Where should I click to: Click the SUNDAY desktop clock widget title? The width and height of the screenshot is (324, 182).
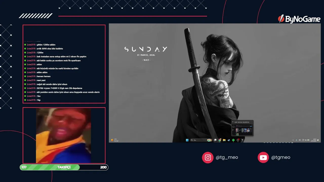[146, 49]
